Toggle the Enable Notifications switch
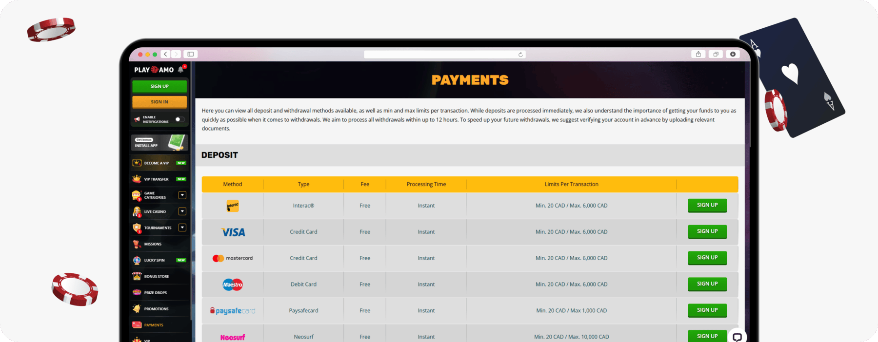 (x=180, y=119)
